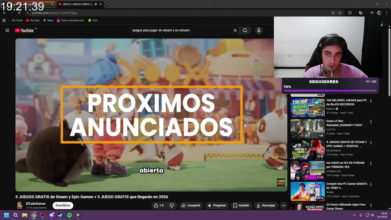Open the PC Gamer Barata Temu thumbnail
This screenshot has height=220, width=391.
(x=307, y=191)
